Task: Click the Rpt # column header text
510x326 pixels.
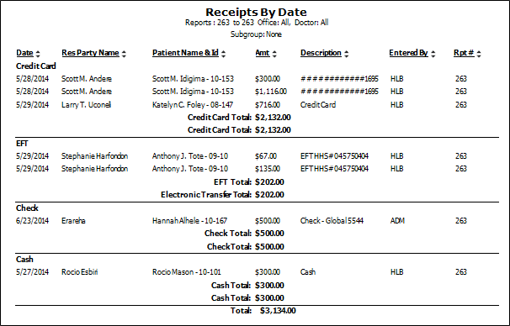Action: (x=464, y=53)
